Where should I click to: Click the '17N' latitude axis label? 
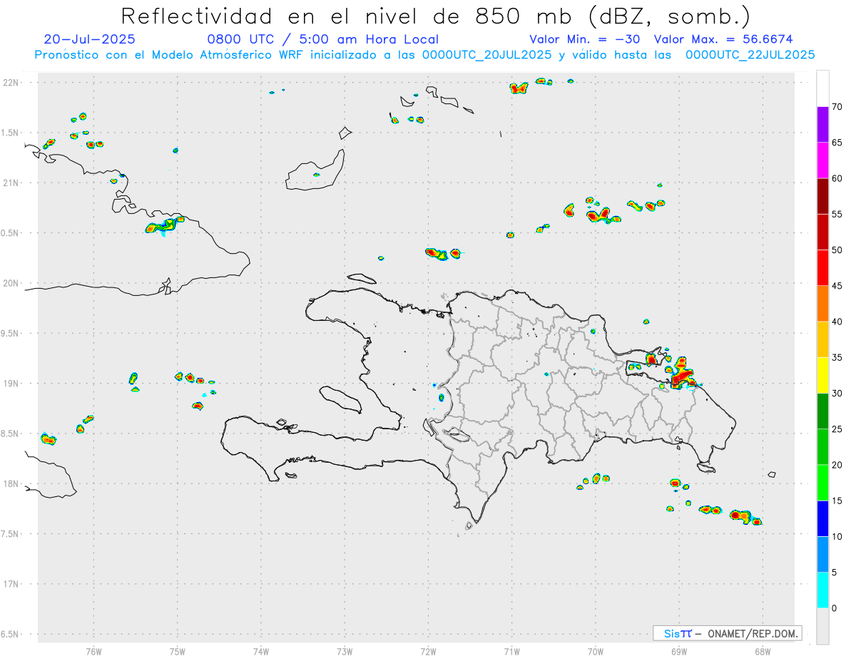coord(12,584)
